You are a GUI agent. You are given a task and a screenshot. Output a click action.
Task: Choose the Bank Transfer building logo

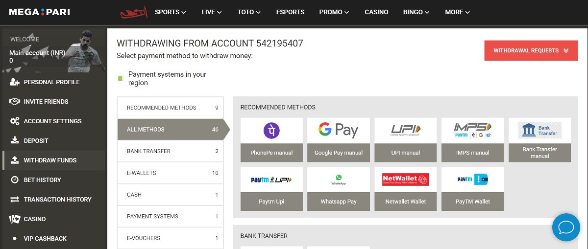click(x=539, y=130)
